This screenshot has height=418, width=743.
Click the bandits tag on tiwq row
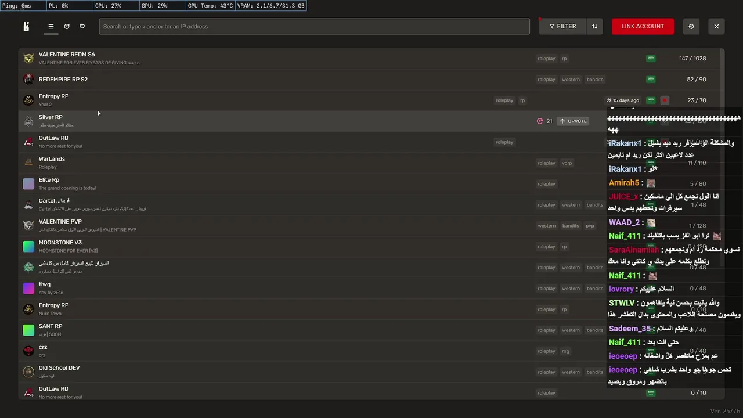pos(595,289)
